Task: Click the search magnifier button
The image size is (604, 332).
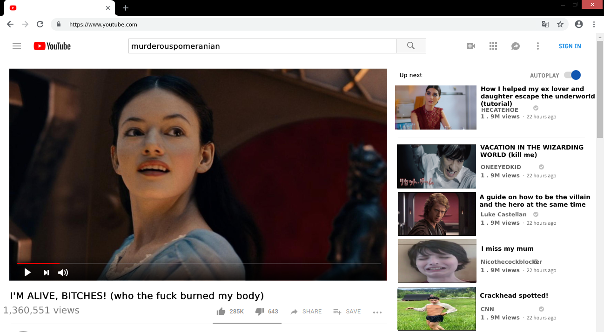Action: tap(411, 46)
